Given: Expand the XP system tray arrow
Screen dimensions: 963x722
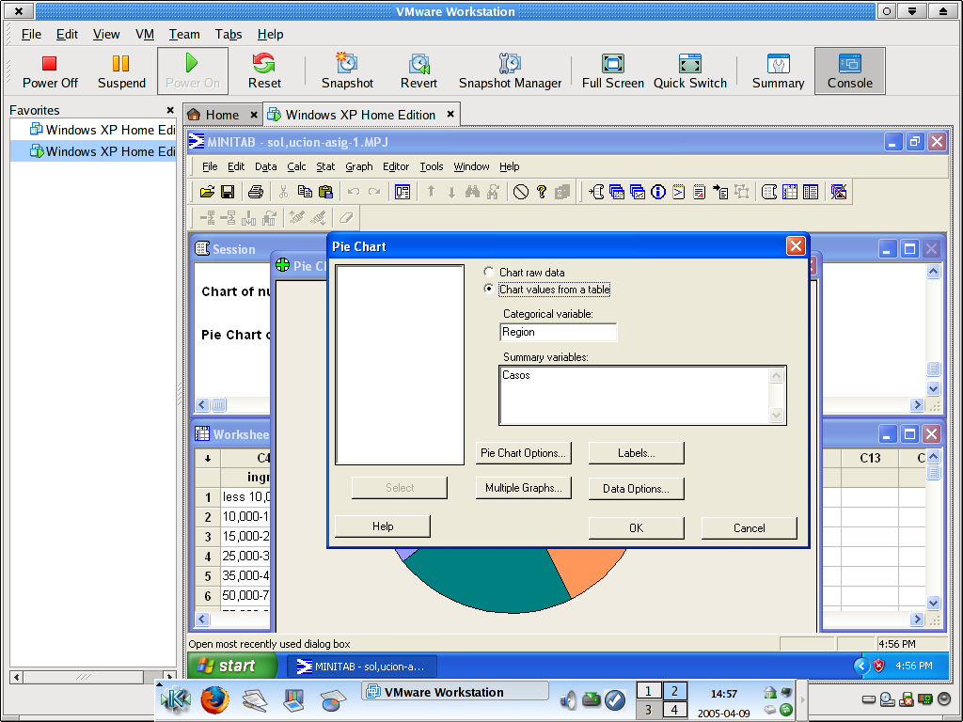Looking at the screenshot, I should (x=861, y=666).
